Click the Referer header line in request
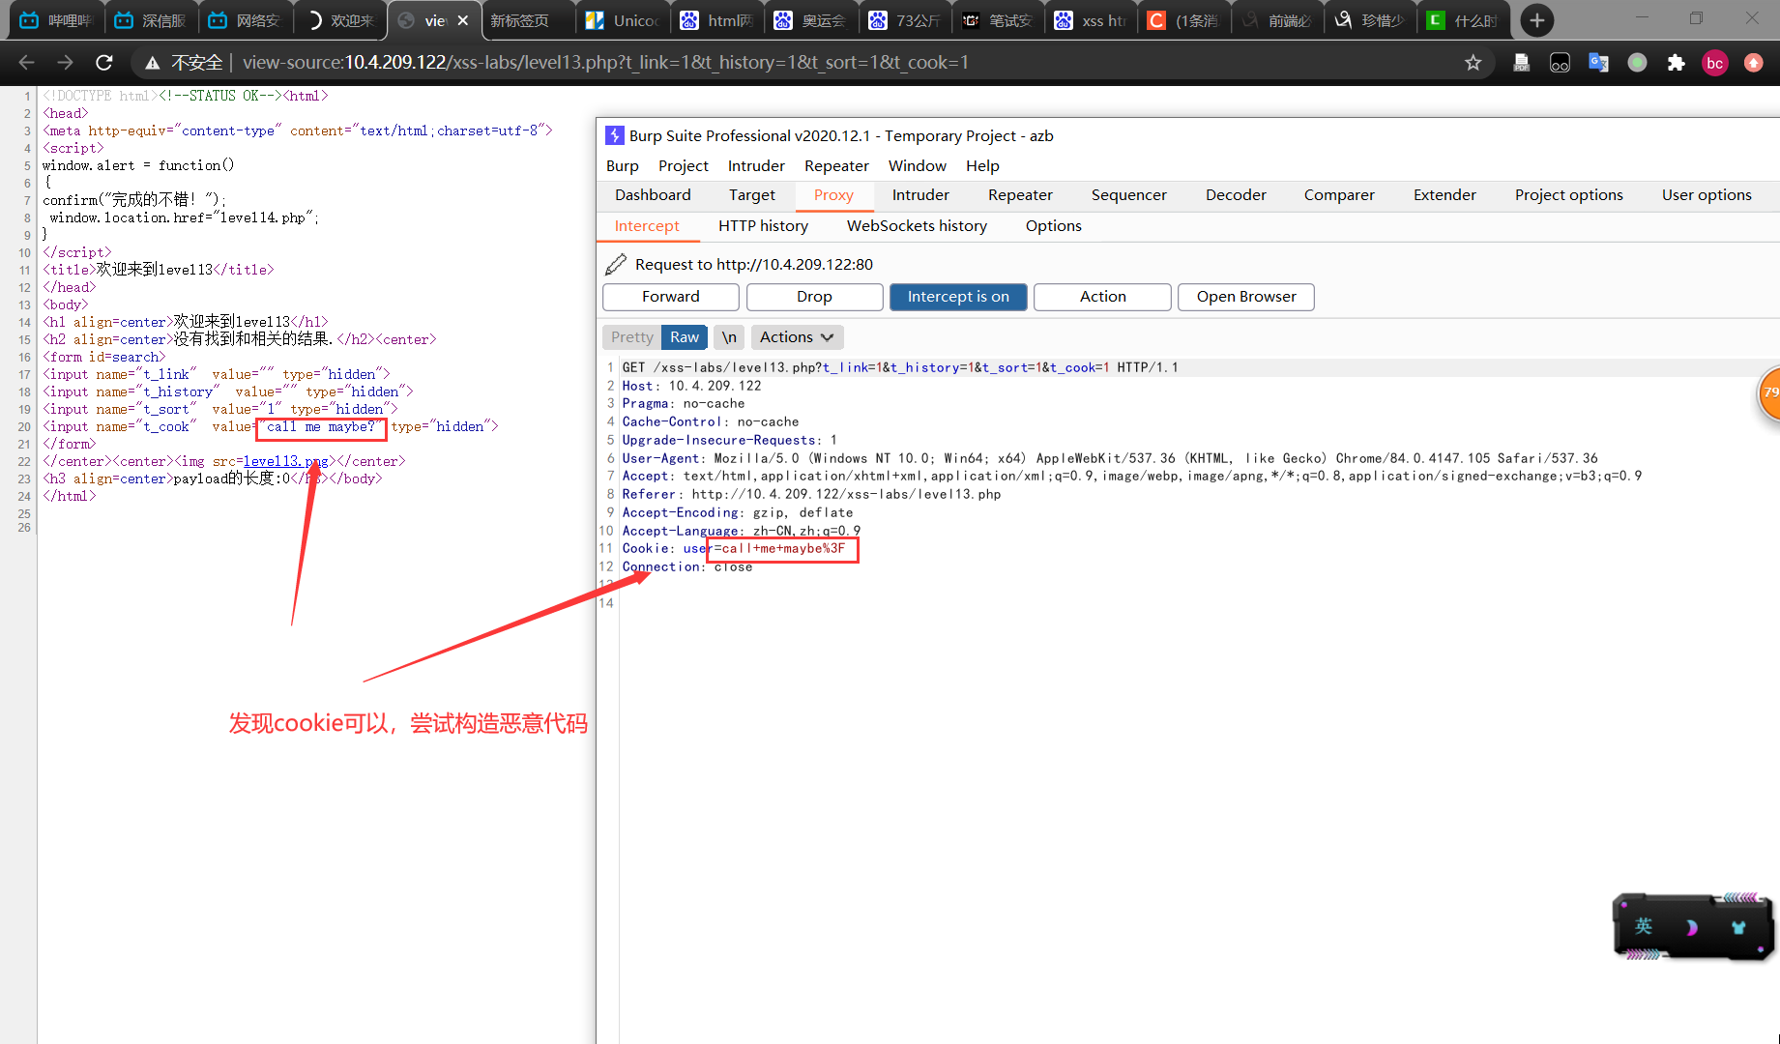Screen dimensions: 1780x1044 tap(811, 494)
